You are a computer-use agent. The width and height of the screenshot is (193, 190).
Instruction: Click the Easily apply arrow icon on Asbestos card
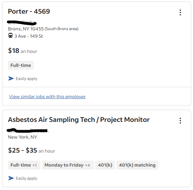click(x=11, y=178)
